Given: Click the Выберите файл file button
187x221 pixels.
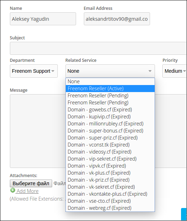Looking at the screenshot, I should pos(31,183).
